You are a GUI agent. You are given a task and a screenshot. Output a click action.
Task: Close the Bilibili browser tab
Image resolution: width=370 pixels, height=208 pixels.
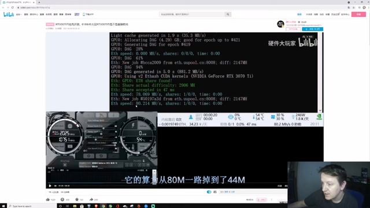pyautogui.click(x=34, y=2)
